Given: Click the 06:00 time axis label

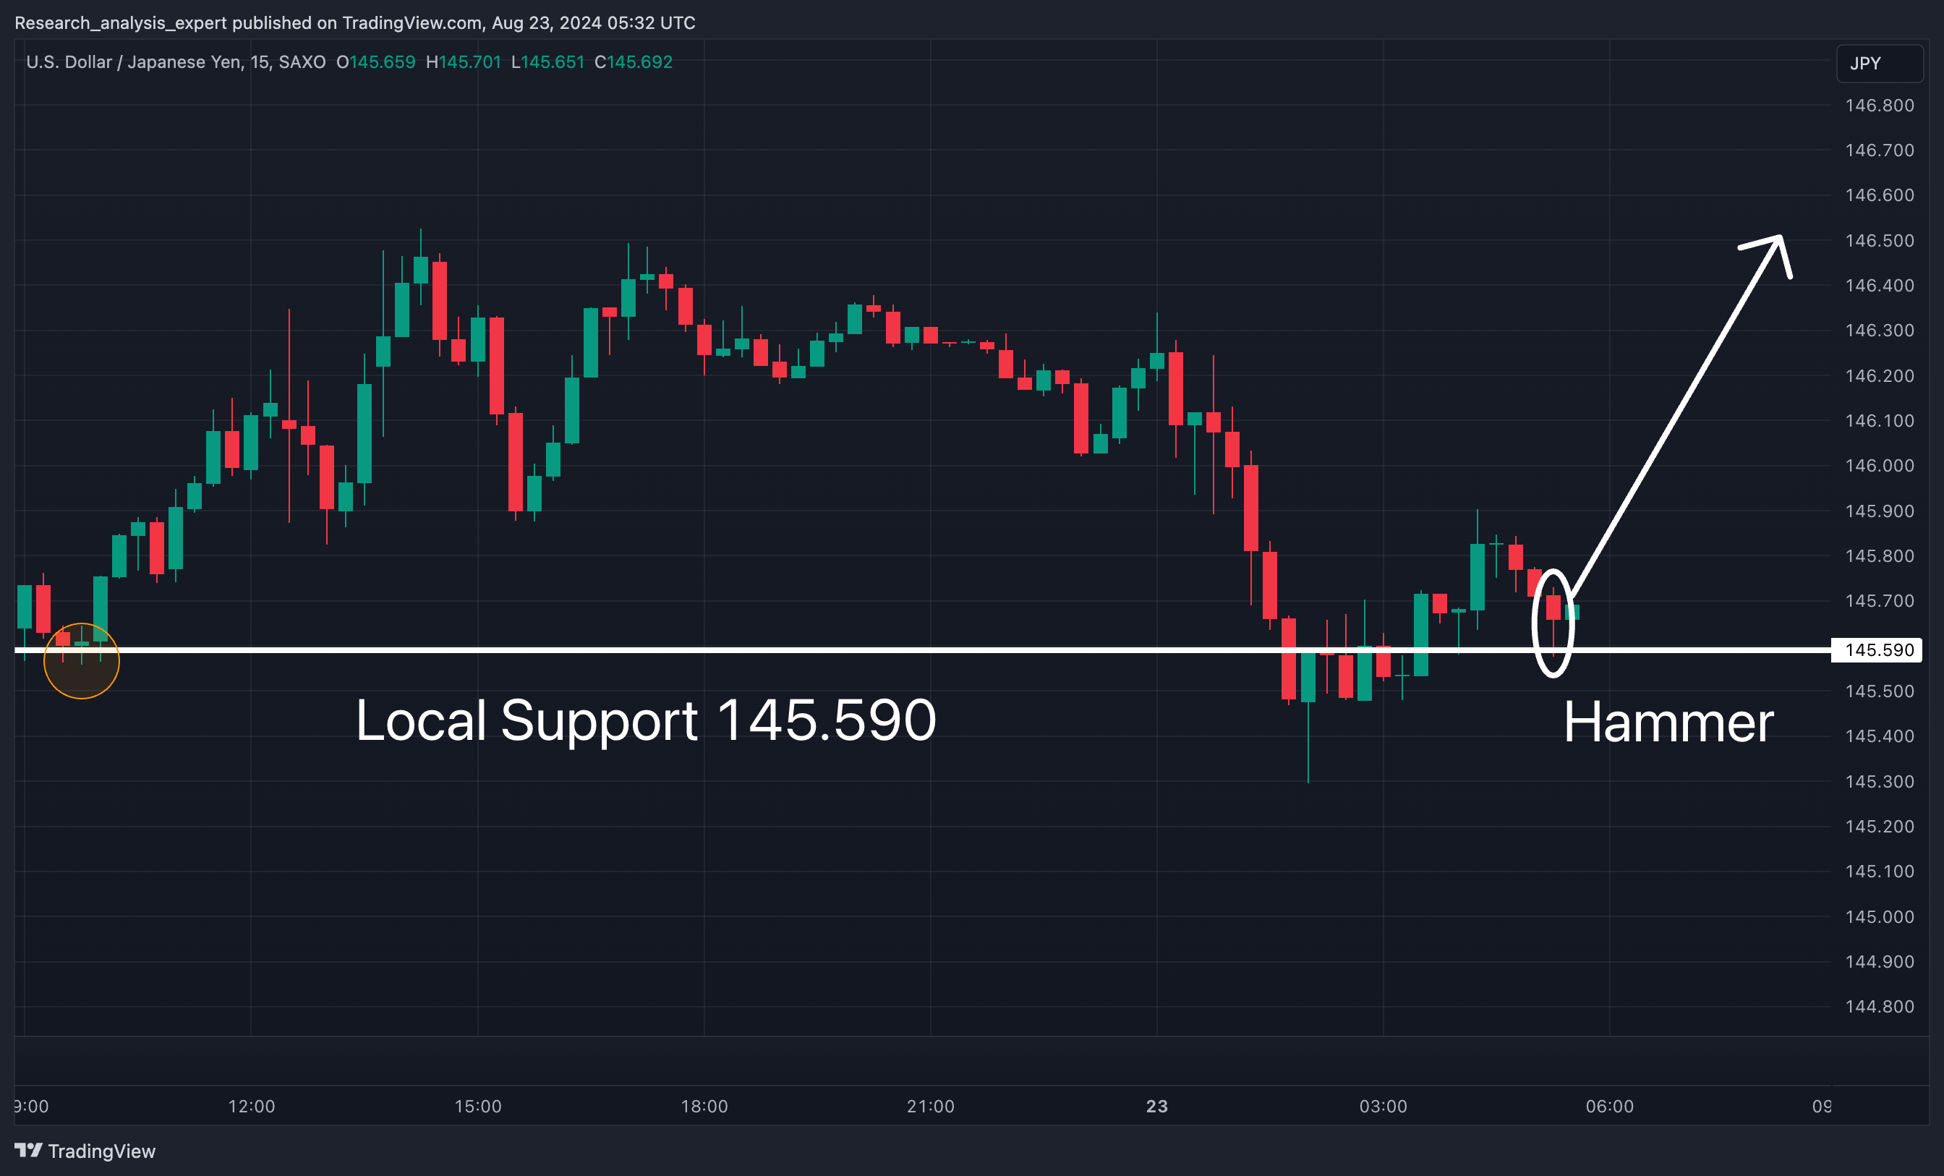Looking at the screenshot, I should (1609, 1106).
